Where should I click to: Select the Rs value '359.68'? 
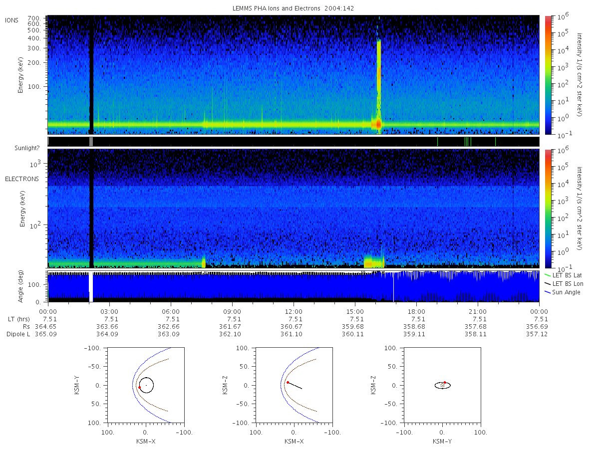tap(352, 327)
